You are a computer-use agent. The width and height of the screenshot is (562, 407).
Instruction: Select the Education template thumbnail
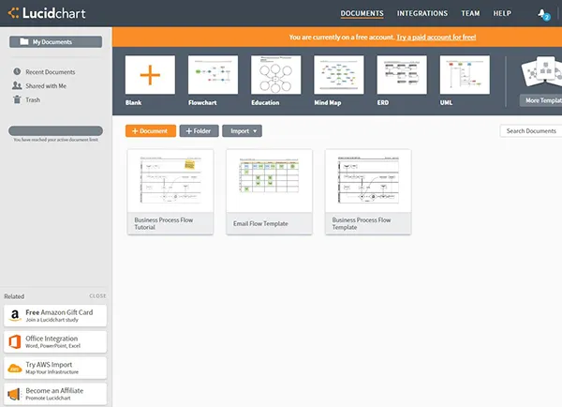276,75
